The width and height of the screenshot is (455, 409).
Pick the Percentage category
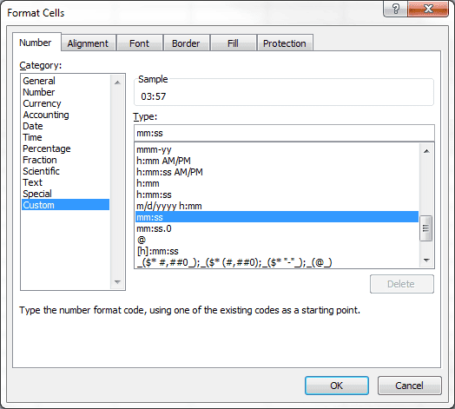click(66, 148)
